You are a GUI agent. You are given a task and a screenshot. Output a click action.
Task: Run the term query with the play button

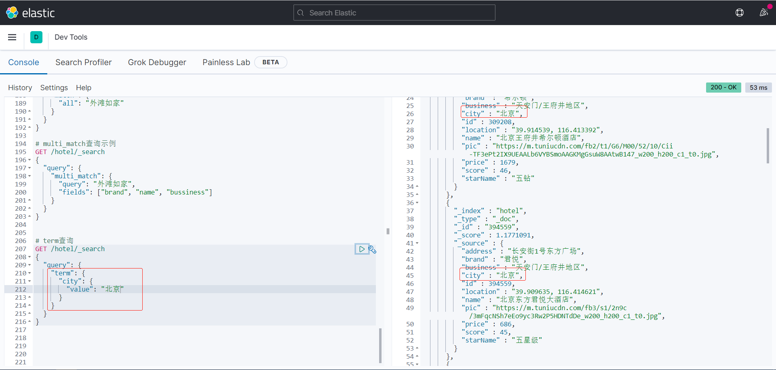[x=362, y=249]
